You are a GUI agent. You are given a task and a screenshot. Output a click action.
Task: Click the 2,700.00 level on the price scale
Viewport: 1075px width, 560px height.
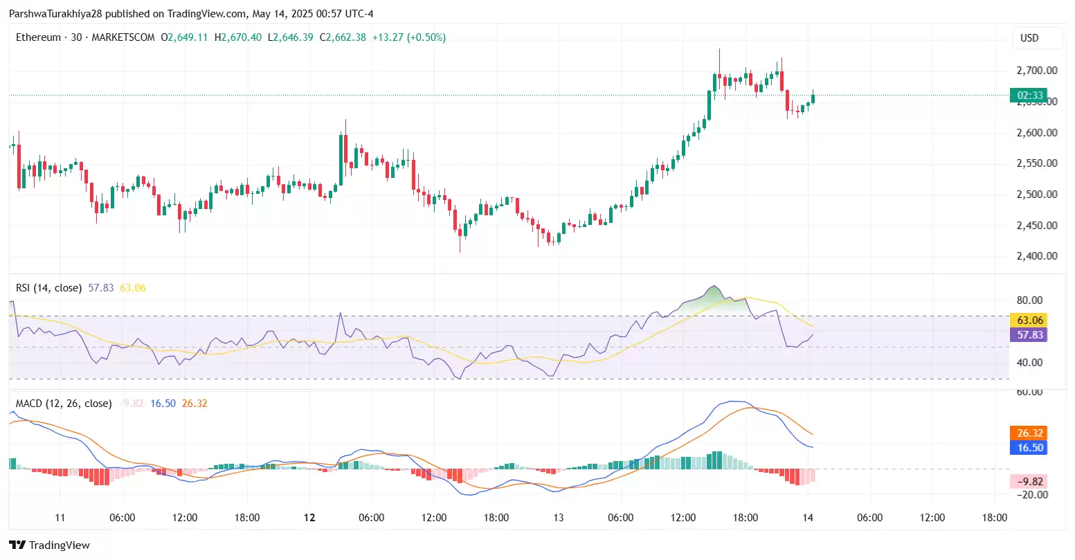1036,70
